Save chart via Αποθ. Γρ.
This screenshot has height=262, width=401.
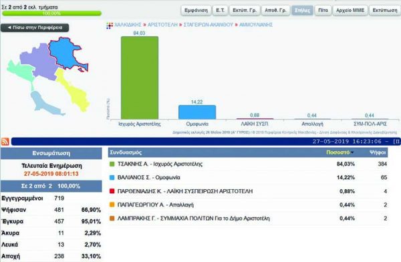275,11
